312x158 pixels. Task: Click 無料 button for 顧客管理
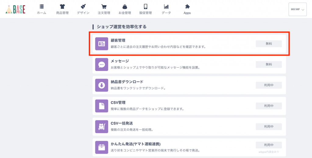[269, 44]
